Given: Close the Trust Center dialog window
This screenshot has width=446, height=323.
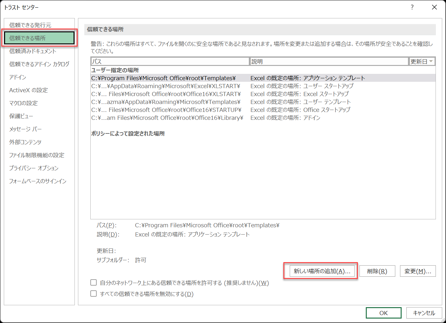Looking at the screenshot, I should click(434, 7).
